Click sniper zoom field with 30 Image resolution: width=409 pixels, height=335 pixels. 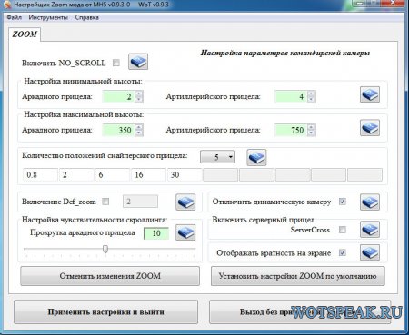[185, 175]
